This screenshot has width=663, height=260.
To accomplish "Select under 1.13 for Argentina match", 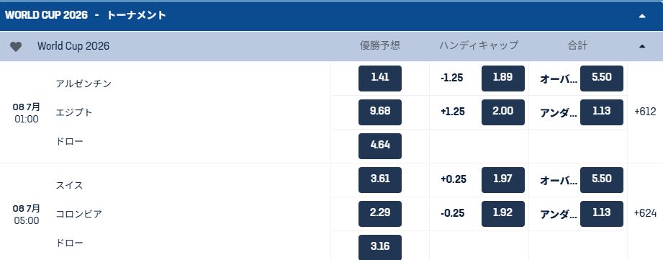I will 601,112.
